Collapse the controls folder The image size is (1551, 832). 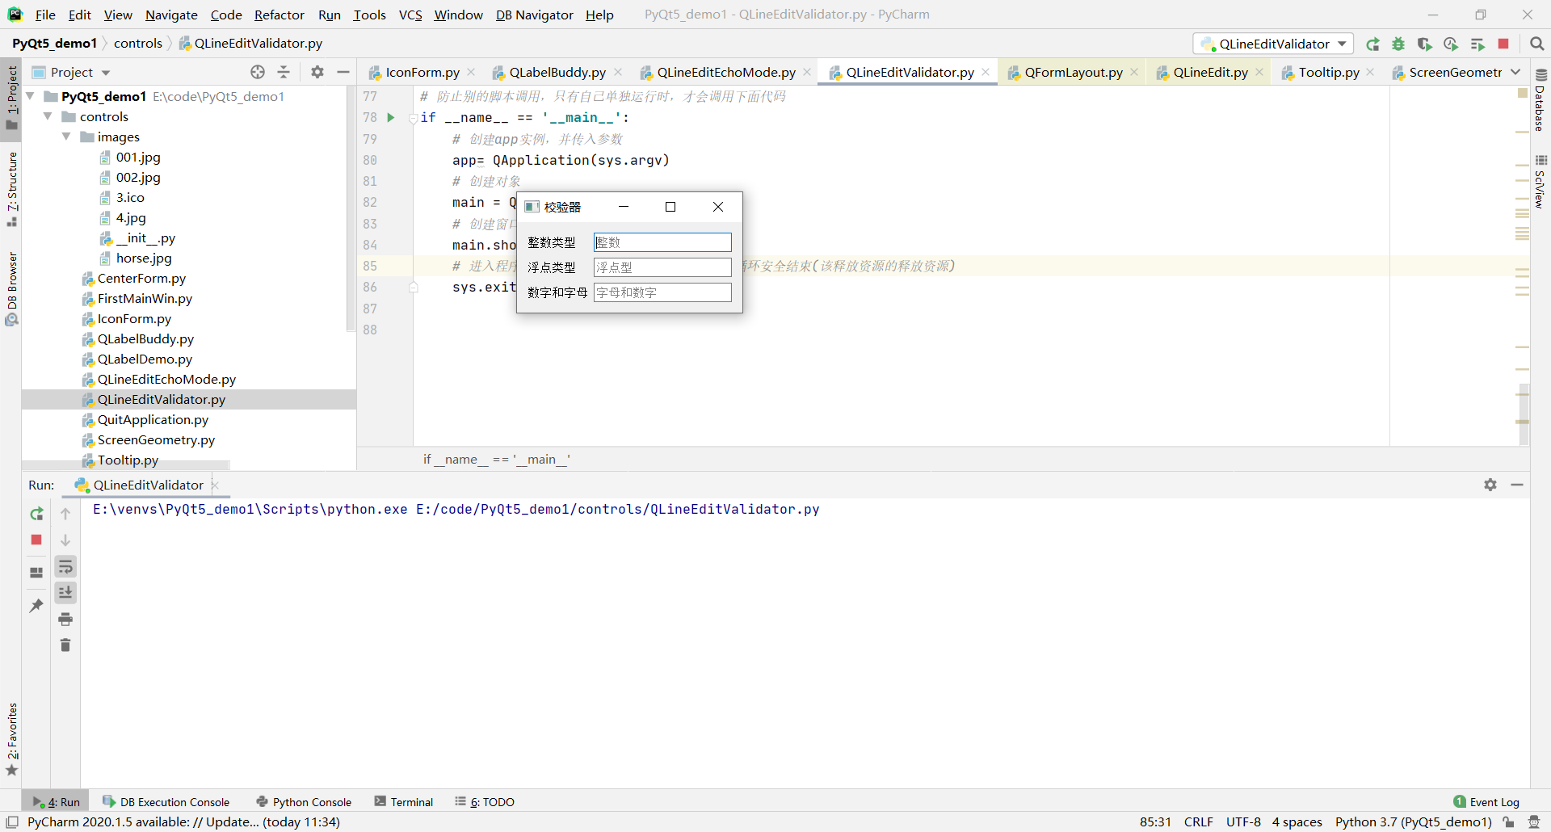[x=48, y=116]
